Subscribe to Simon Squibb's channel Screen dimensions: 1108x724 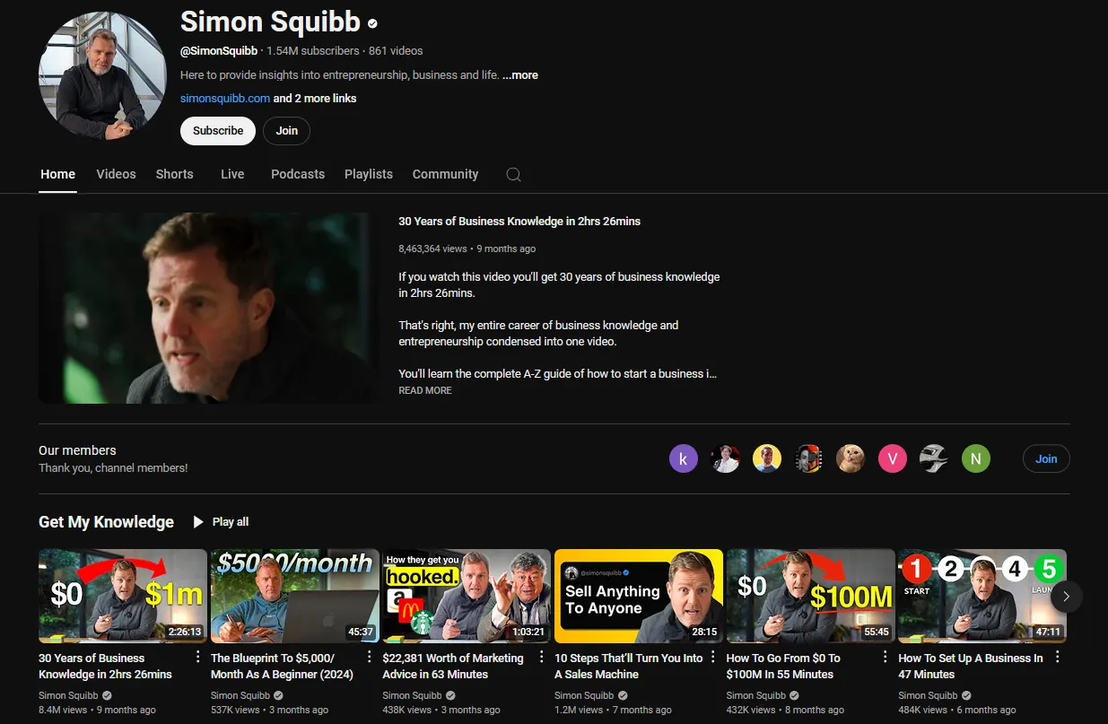(x=218, y=131)
